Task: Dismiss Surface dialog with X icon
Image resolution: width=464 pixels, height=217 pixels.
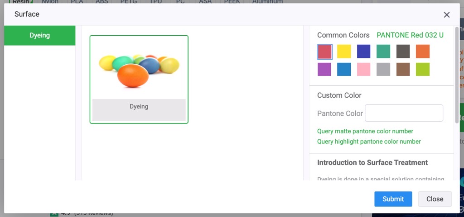Action: (x=446, y=15)
